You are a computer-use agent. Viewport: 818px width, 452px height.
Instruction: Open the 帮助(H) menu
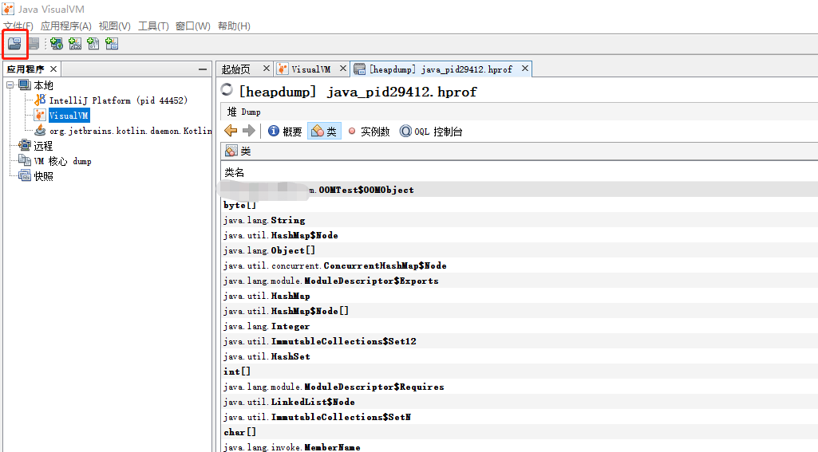pyautogui.click(x=234, y=26)
